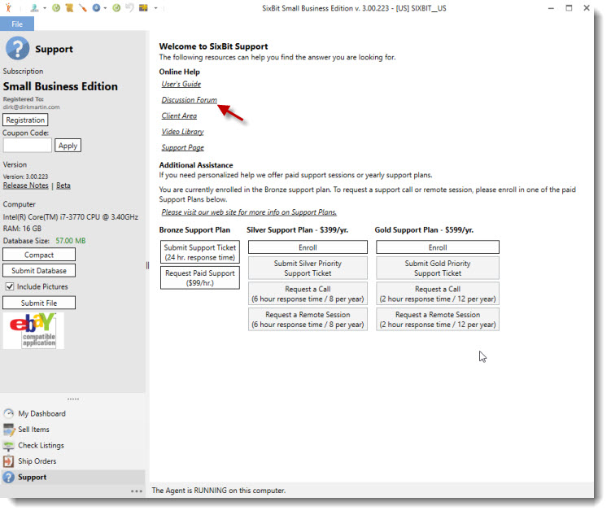Click the Silver Support Plan - $399/yr. heading
The width and height of the screenshot is (611, 515).
click(x=297, y=230)
